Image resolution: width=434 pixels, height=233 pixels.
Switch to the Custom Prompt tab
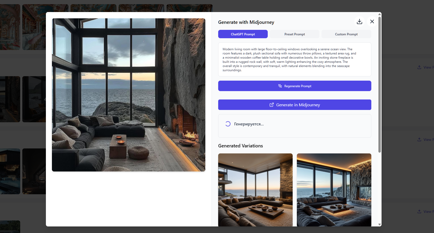click(x=346, y=34)
